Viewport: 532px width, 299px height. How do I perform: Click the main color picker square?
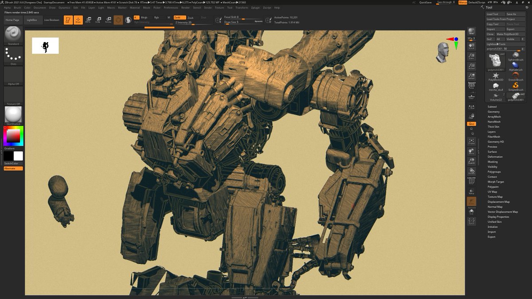click(x=13, y=137)
